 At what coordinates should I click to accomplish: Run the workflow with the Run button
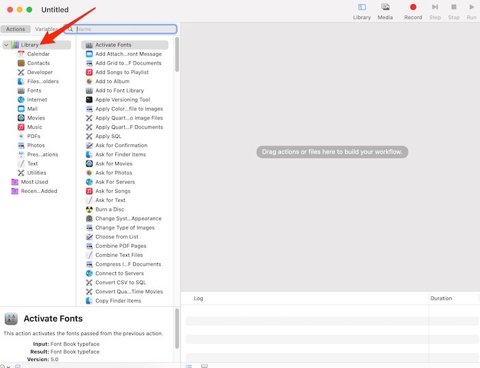[x=472, y=12]
